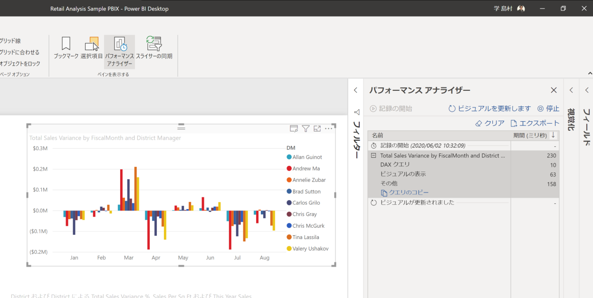Image resolution: width=593 pixels, height=298 pixels.
Task: Select the ビジュアルが更新されました entry
Action: [463, 202]
